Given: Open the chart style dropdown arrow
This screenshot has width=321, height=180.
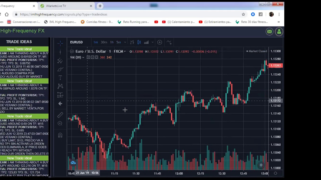Looking at the screenshot, I should point(152,42).
